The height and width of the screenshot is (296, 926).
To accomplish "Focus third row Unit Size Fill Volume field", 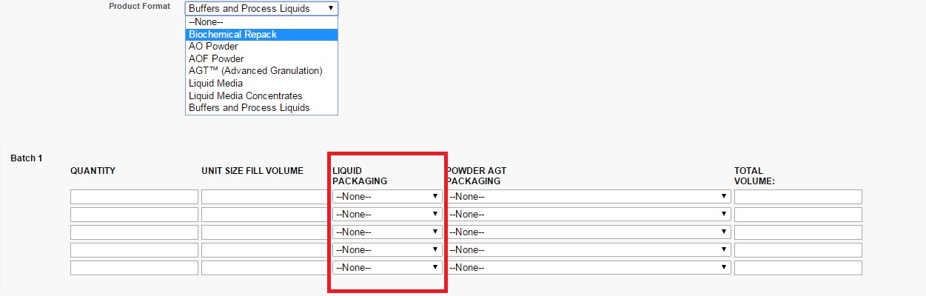I will tap(265, 232).
